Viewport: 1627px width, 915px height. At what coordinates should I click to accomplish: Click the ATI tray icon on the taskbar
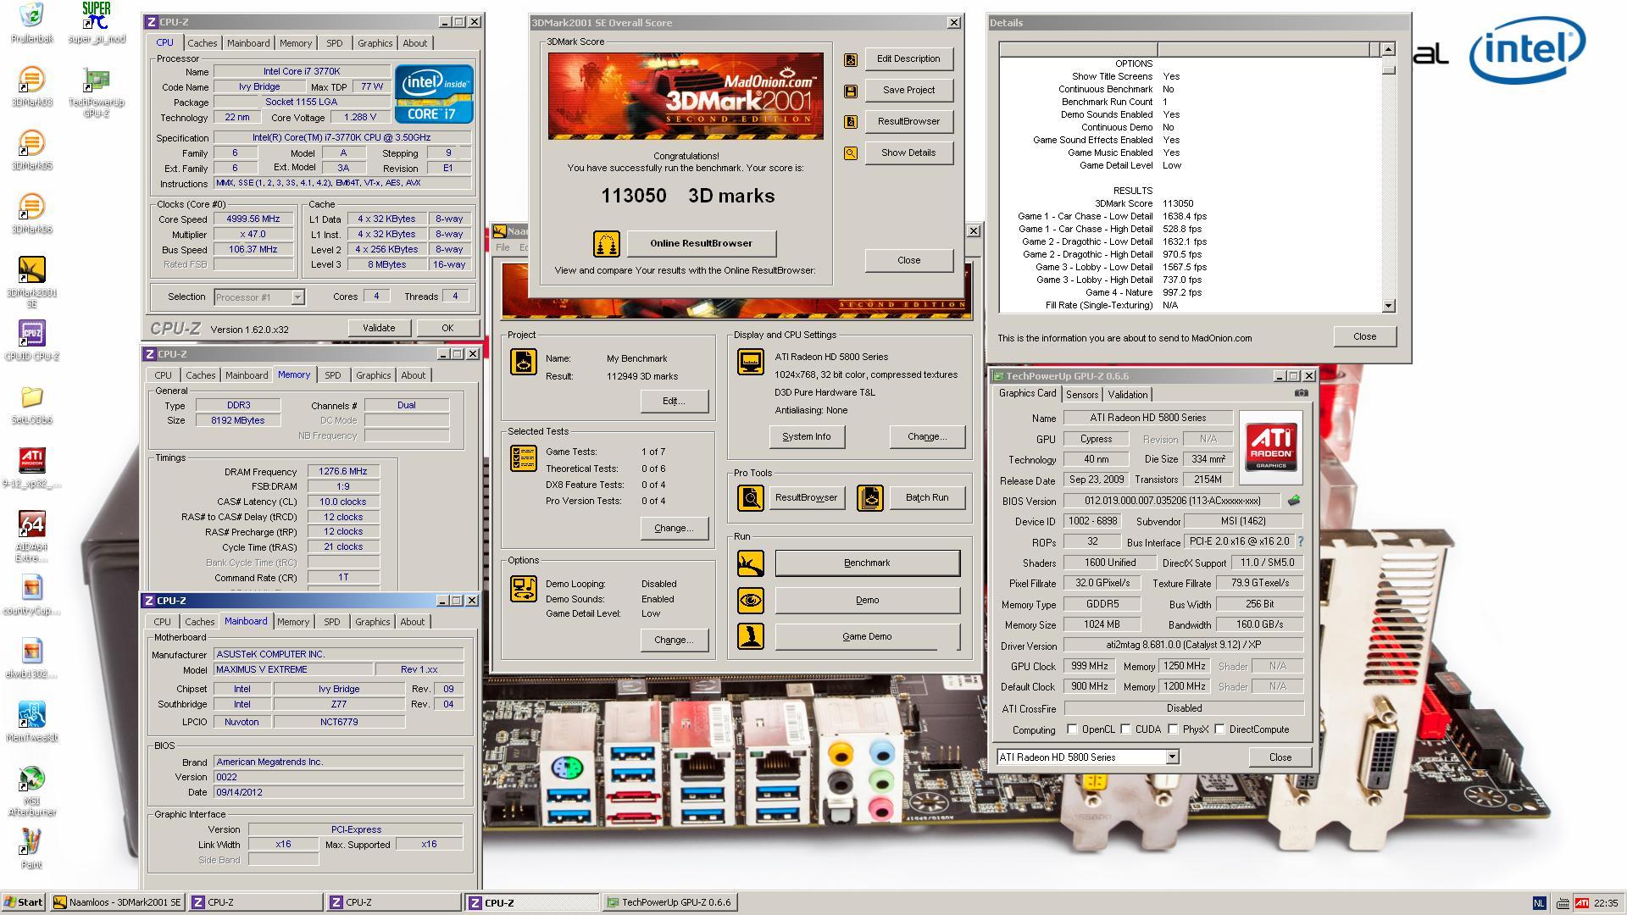point(1581,904)
